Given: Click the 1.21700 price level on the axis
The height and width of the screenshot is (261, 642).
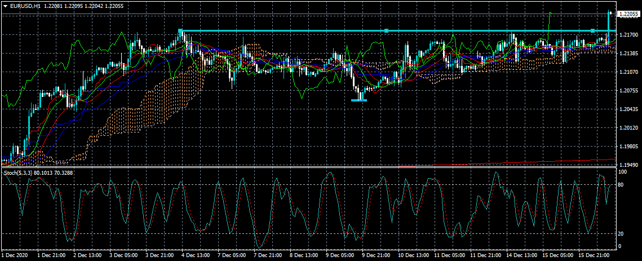Looking at the screenshot, I should (628, 35).
